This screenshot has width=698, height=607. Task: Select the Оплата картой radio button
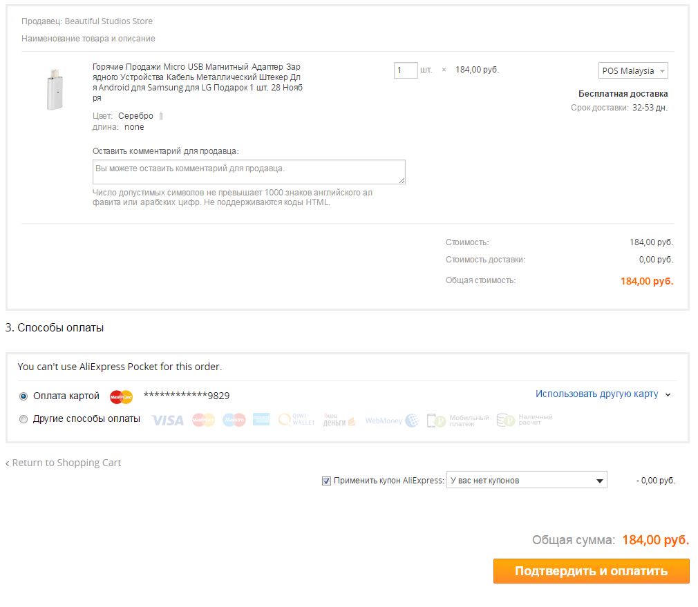click(23, 396)
